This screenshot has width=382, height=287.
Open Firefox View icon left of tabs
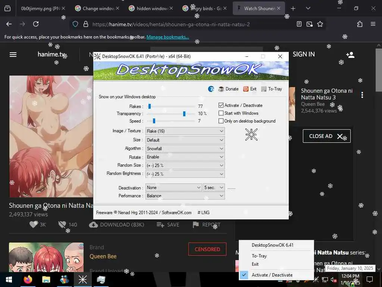[x=7, y=9]
